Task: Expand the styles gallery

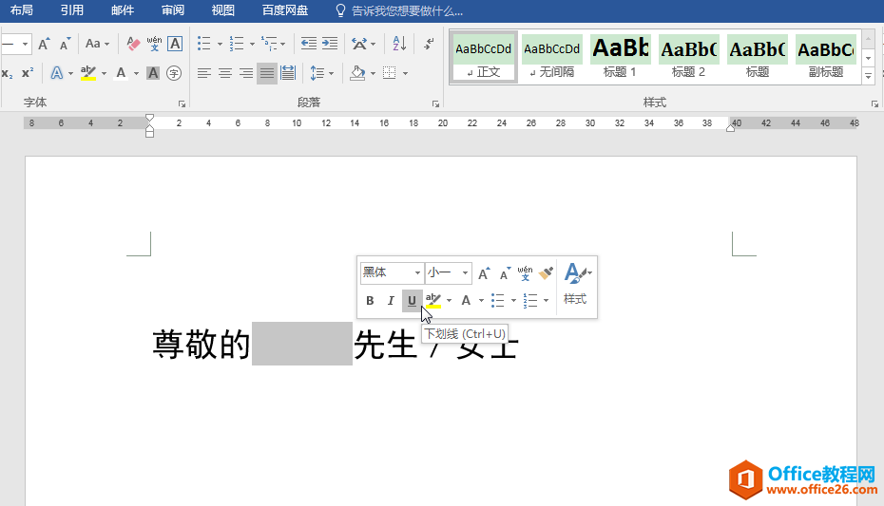Action: 868,75
